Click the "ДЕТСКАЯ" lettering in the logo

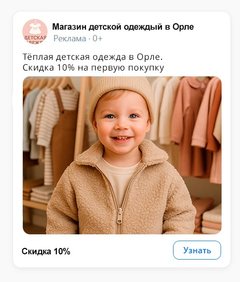pos(35,38)
